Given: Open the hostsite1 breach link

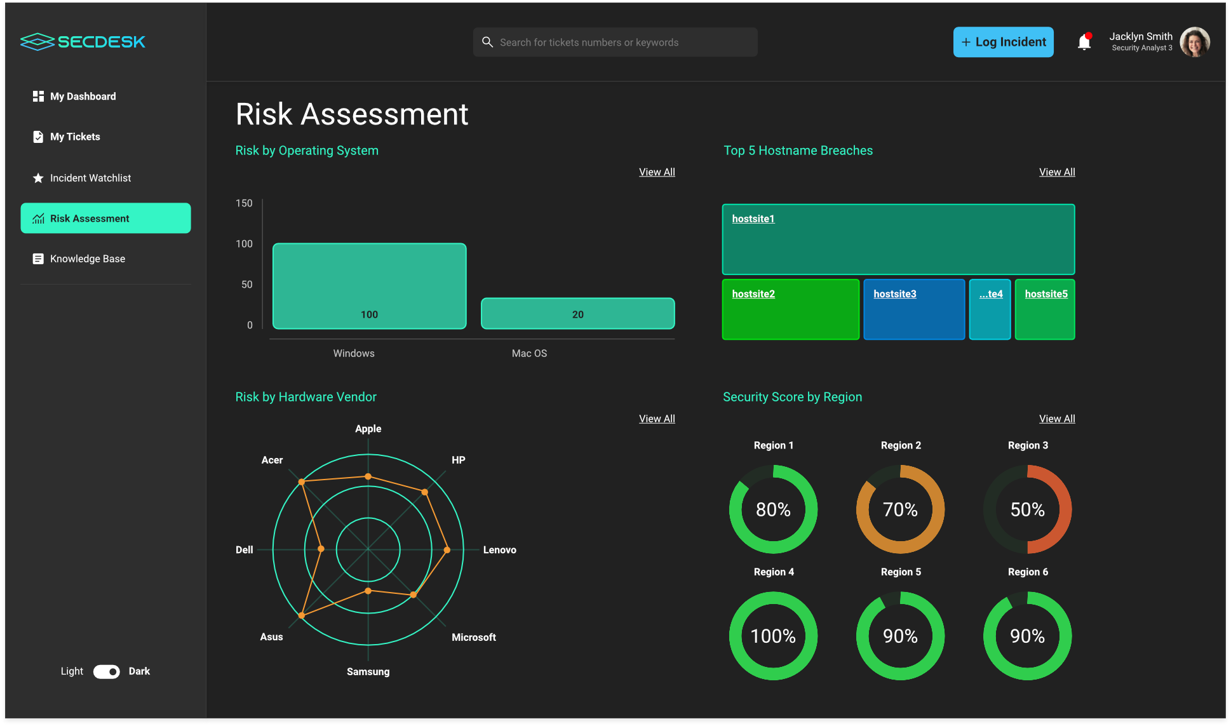Looking at the screenshot, I should pos(753,218).
